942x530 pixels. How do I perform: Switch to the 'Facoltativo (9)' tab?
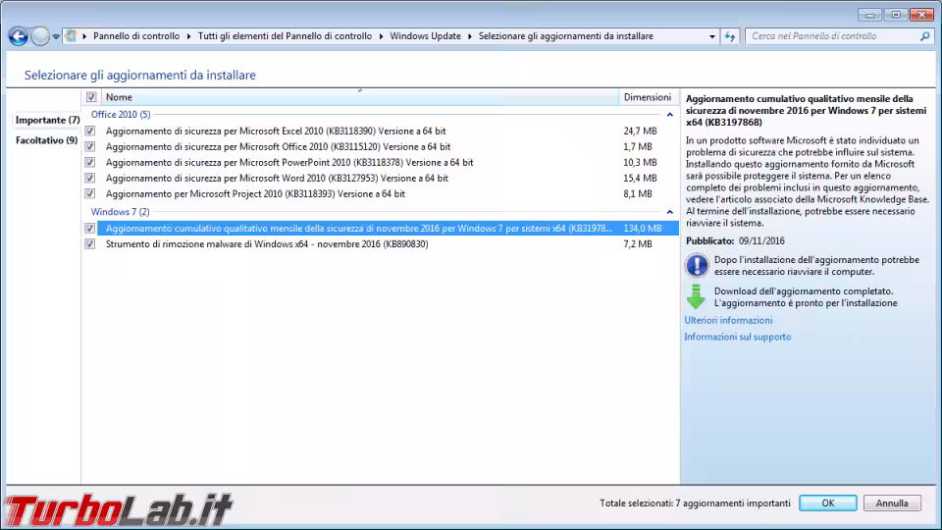click(46, 140)
